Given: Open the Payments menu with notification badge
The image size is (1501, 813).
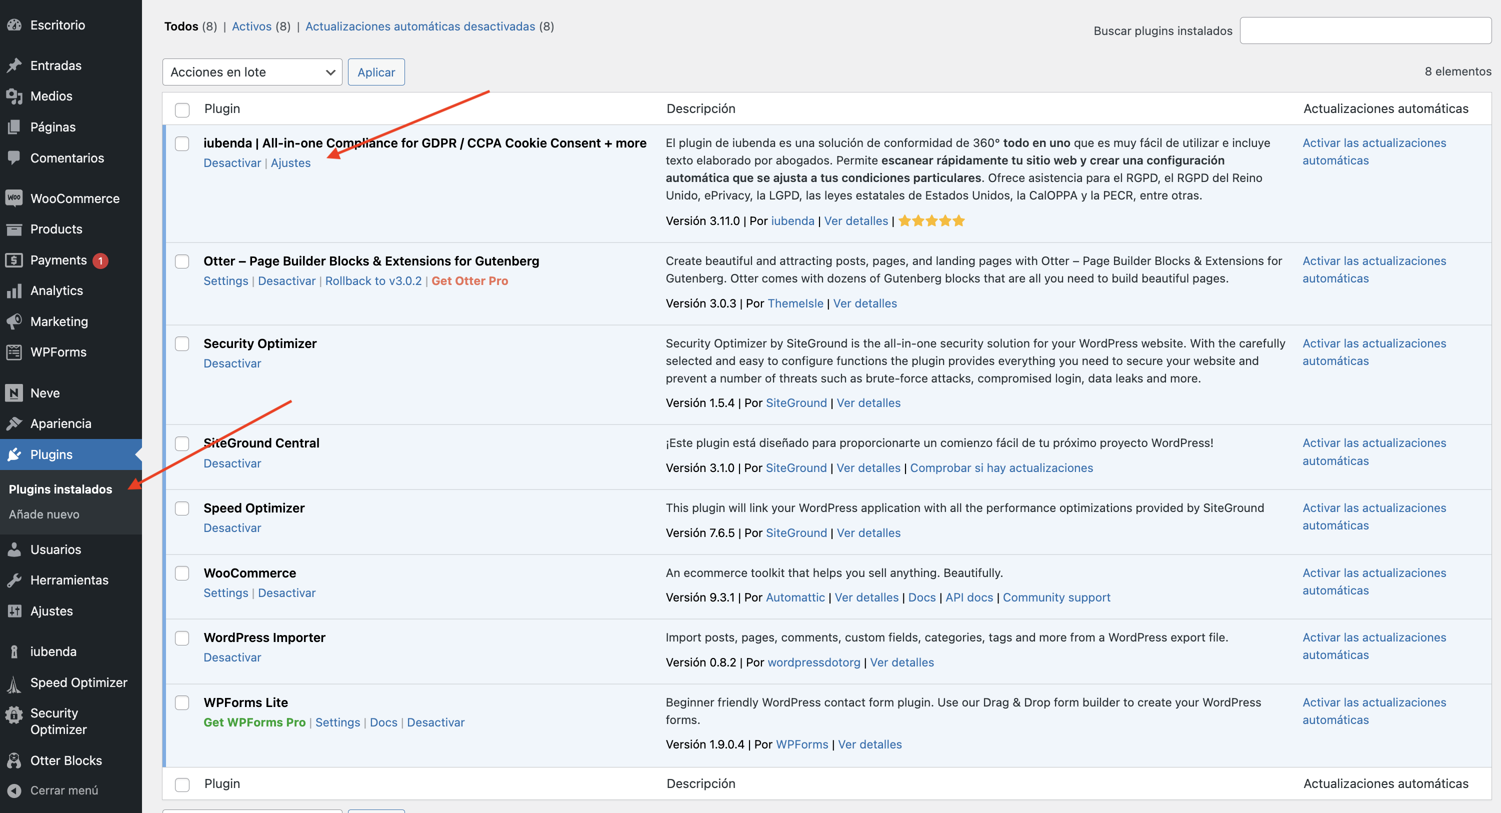Looking at the screenshot, I should [x=58, y=260].
